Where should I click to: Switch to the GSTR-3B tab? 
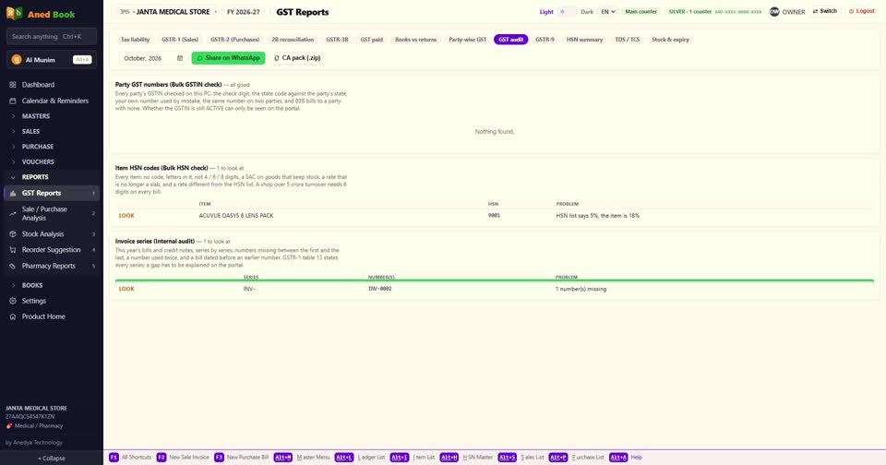tap(337, 40)
